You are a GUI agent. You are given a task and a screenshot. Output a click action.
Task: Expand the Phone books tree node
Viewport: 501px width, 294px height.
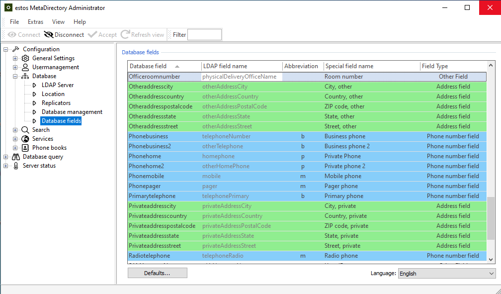click(15, 148)
